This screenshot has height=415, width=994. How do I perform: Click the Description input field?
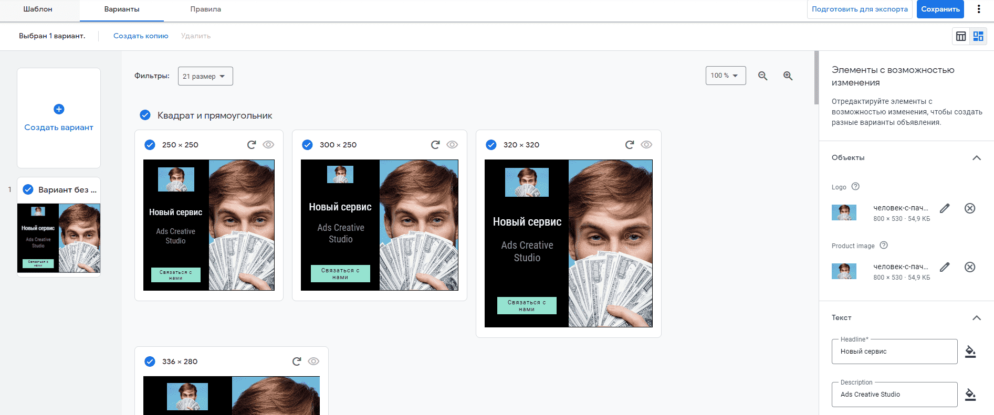[894, 395]
